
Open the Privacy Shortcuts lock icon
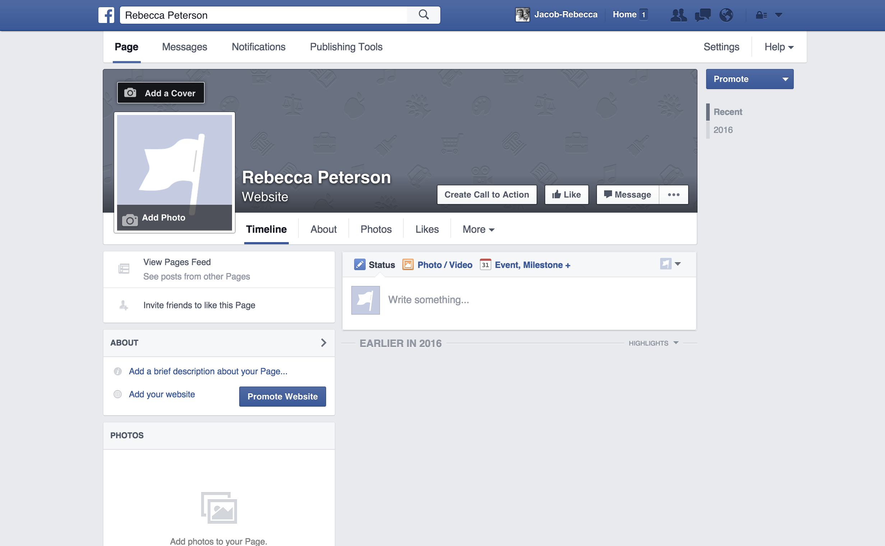tap(761, 15)
